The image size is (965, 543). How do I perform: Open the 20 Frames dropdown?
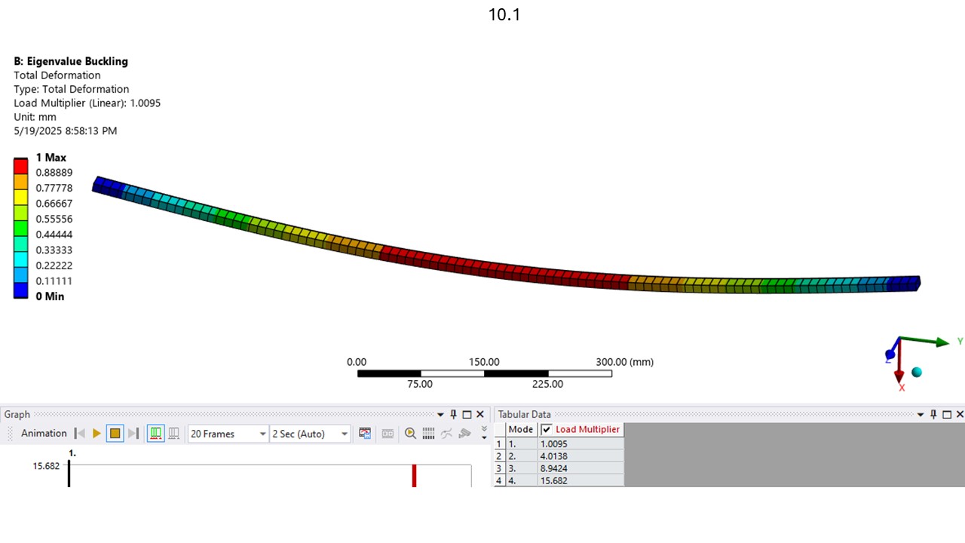click(228, 434)
